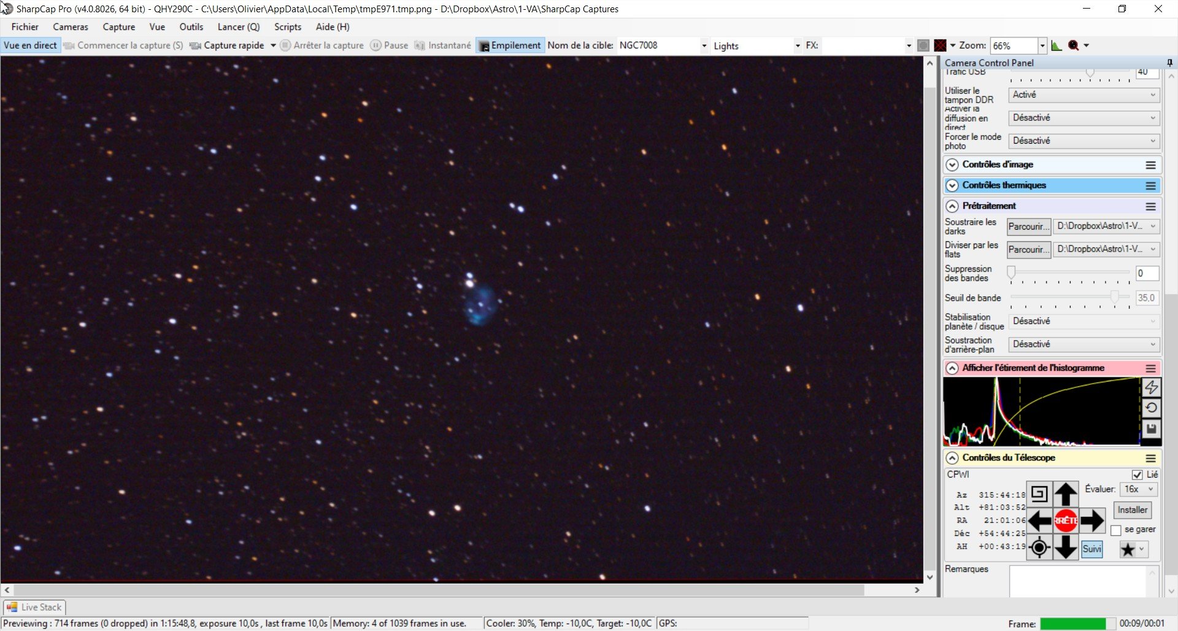Click the red reticule overlay icon

click(x=940, y=45)
